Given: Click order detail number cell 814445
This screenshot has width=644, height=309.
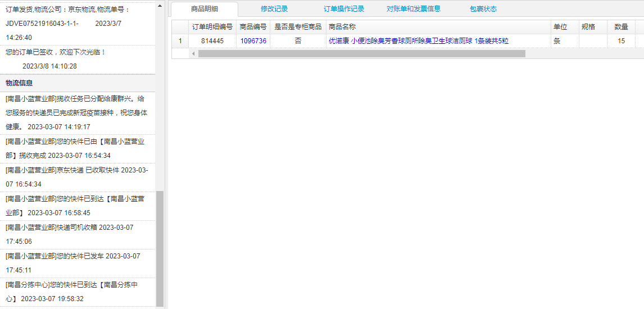Looking at the screenshot, I should tap(212, 40).
